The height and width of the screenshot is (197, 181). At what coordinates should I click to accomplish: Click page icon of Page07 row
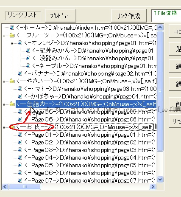point(20,180)
